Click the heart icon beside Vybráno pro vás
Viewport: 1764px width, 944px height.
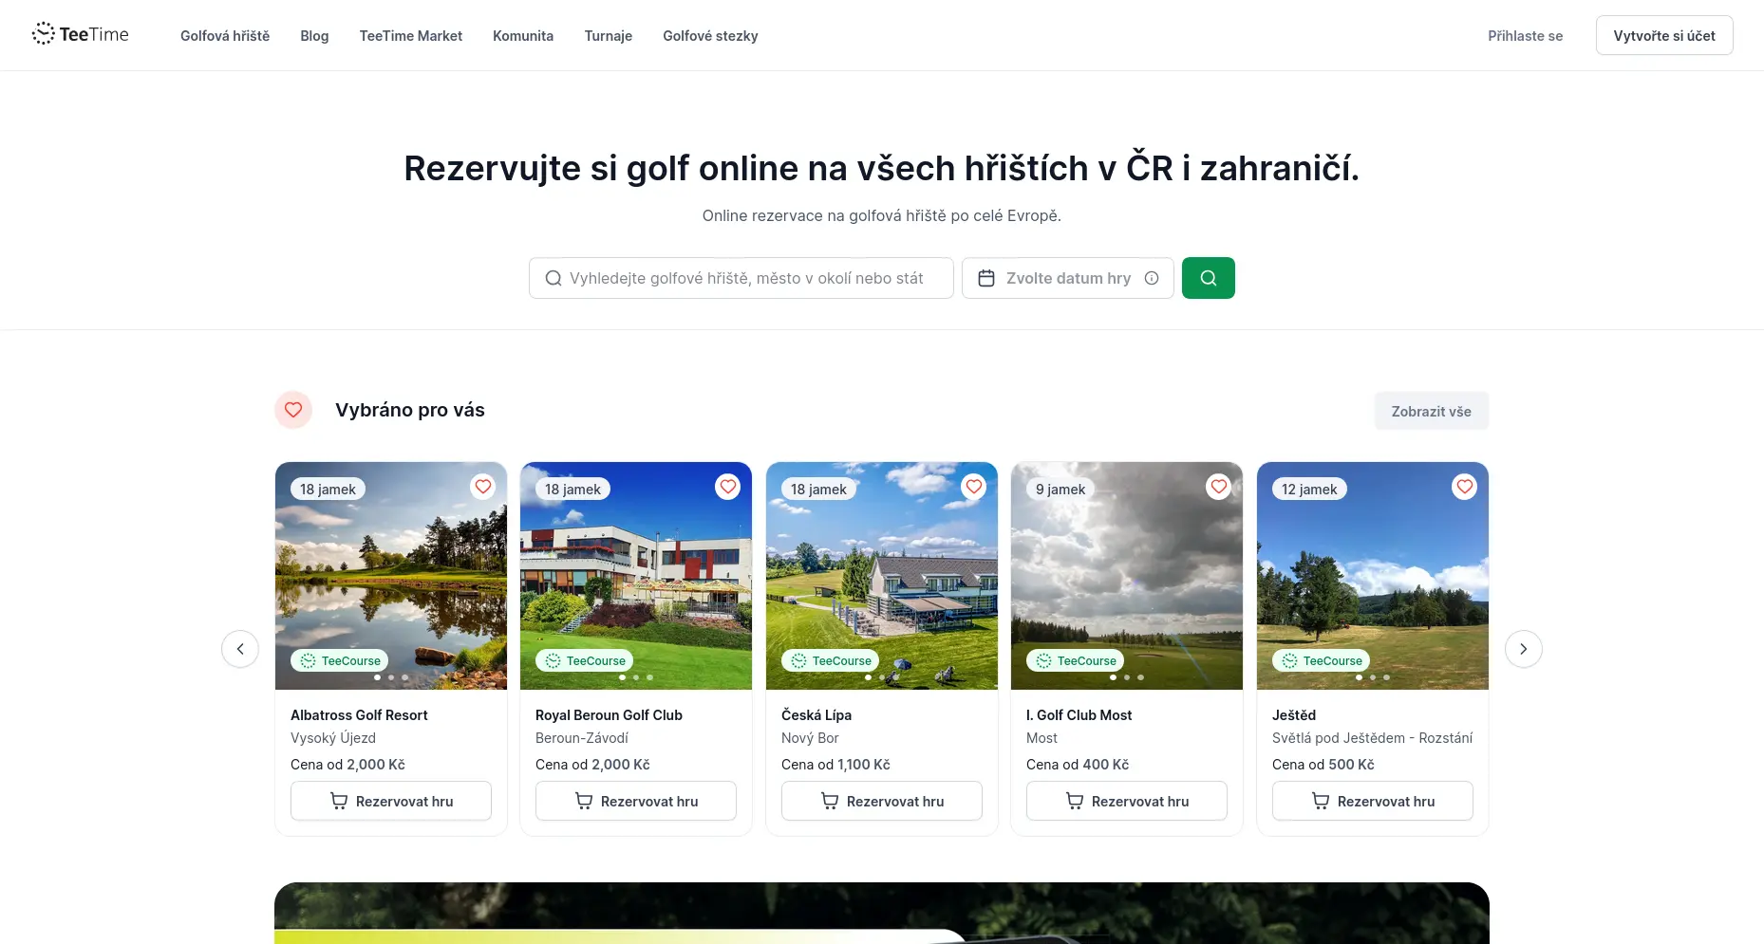292,410
